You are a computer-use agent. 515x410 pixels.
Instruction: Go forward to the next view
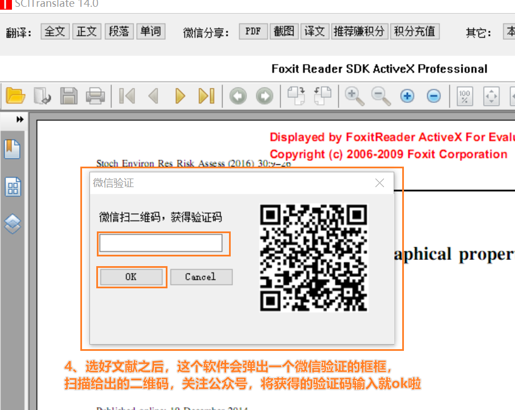265,96
